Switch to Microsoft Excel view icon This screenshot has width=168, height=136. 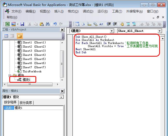pyautogui.click(x=8, y=24)
